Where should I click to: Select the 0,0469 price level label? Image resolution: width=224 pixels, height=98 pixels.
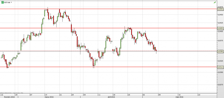coord(220,9)
